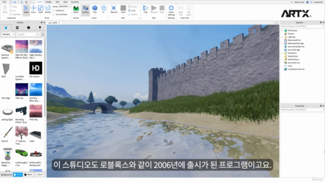Screen dimensions: 325x183
Task: Select None background option
Action: 39,175
